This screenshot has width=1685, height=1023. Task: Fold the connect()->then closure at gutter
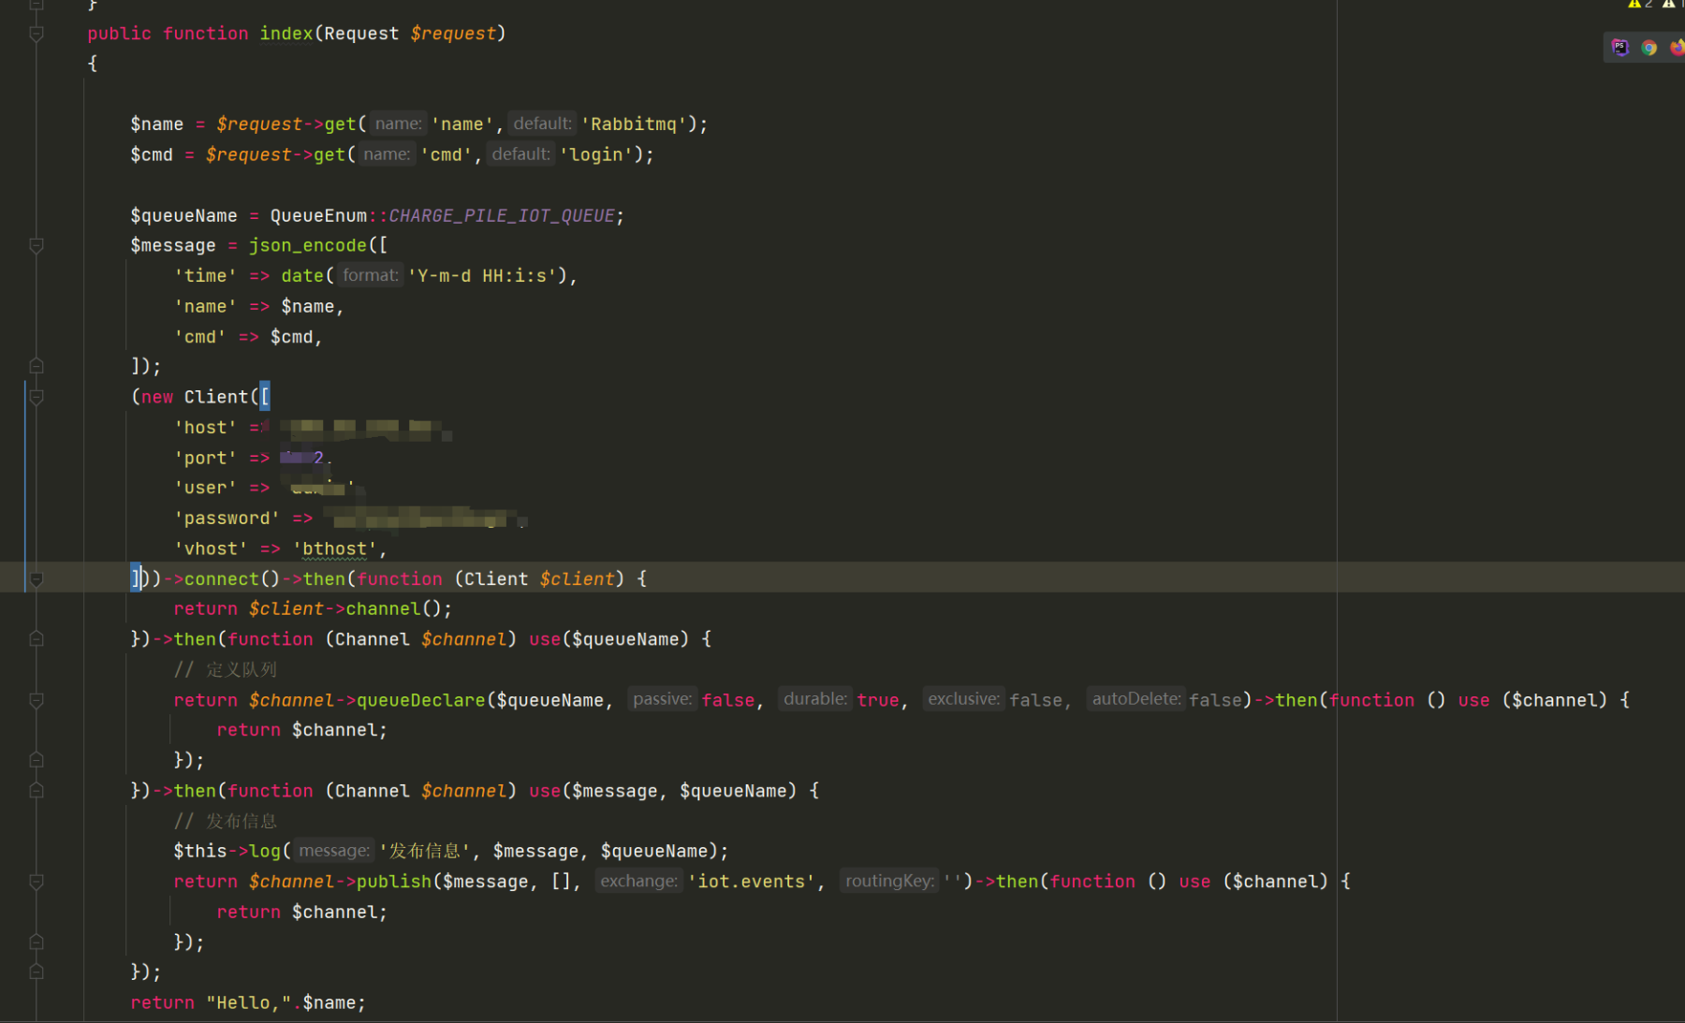click(x=37, y=579)
